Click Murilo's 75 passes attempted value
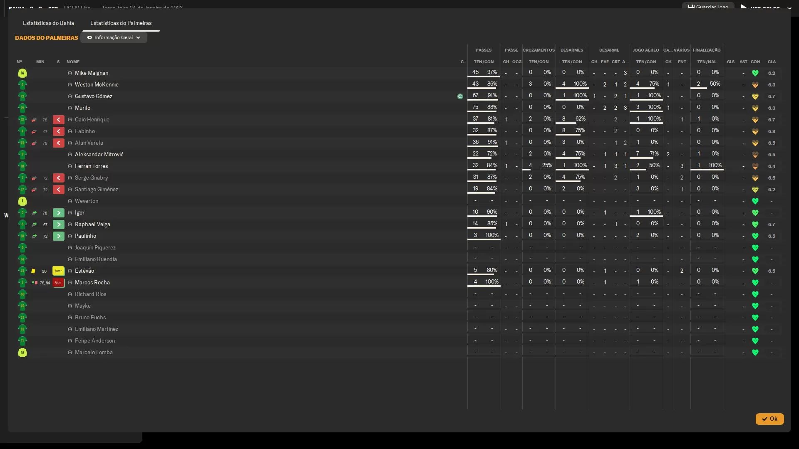This screenshot has height=449, width=799. pos(475,107)
